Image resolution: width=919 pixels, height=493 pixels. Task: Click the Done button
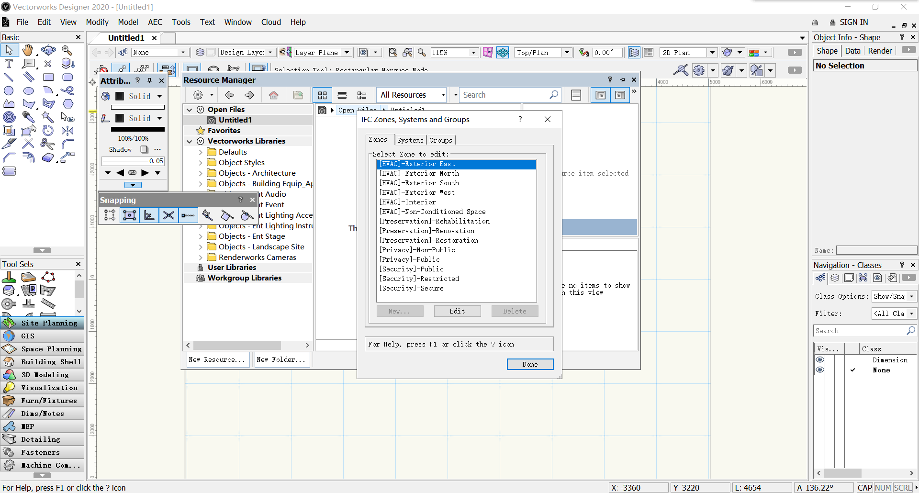tap(530, 364)
